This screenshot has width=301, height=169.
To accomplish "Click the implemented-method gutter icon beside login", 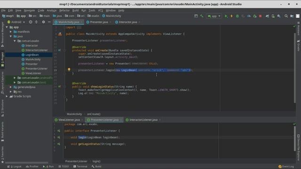I will 59,138.
